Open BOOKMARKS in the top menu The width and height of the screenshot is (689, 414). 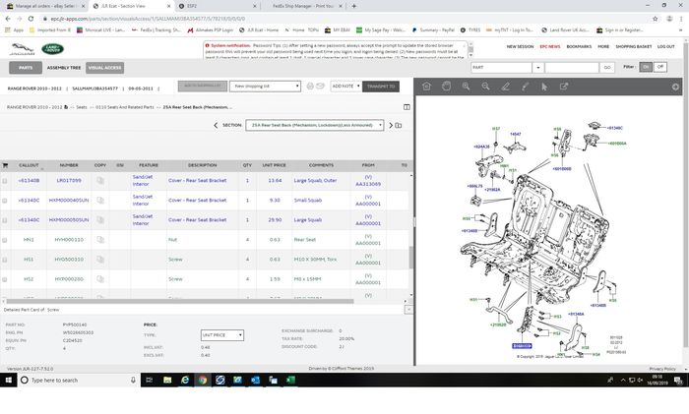click(x=579, y=46)
